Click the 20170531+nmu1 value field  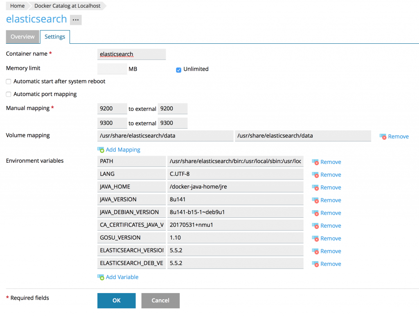pyautogui.click(x=235, y=225)
